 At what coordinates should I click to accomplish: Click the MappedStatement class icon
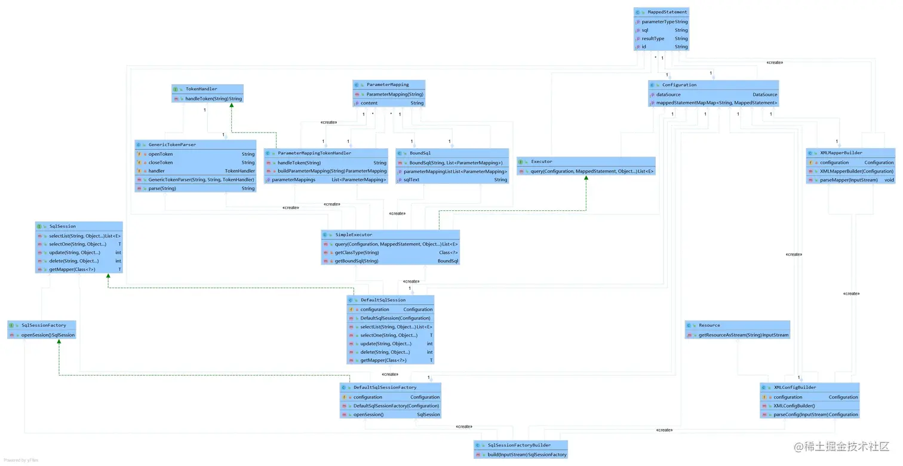coord(638,12)
